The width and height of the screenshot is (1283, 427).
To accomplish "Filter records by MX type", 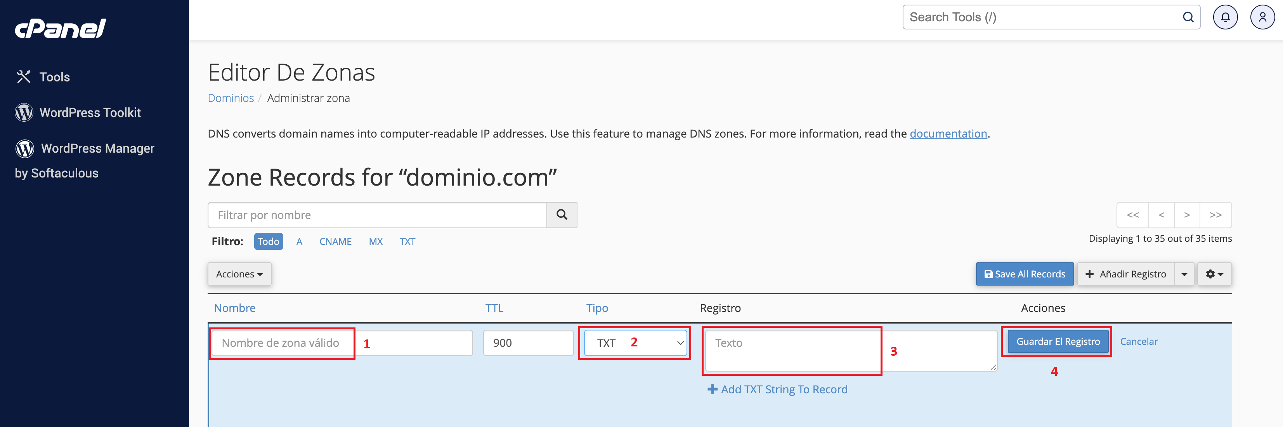I will point(376,241).
